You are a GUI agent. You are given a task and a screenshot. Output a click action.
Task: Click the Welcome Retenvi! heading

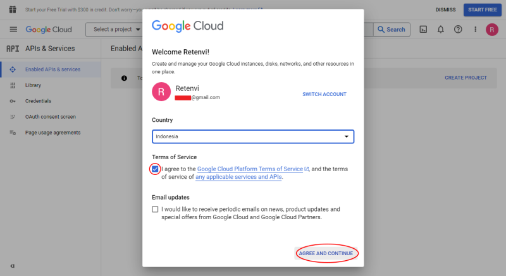pyautogui.click(x=181, y=52)
